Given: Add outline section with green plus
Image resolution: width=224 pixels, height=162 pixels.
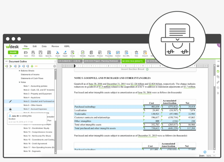Looking at the screenshot, I should pyautogui.click(x=32, y=66).
